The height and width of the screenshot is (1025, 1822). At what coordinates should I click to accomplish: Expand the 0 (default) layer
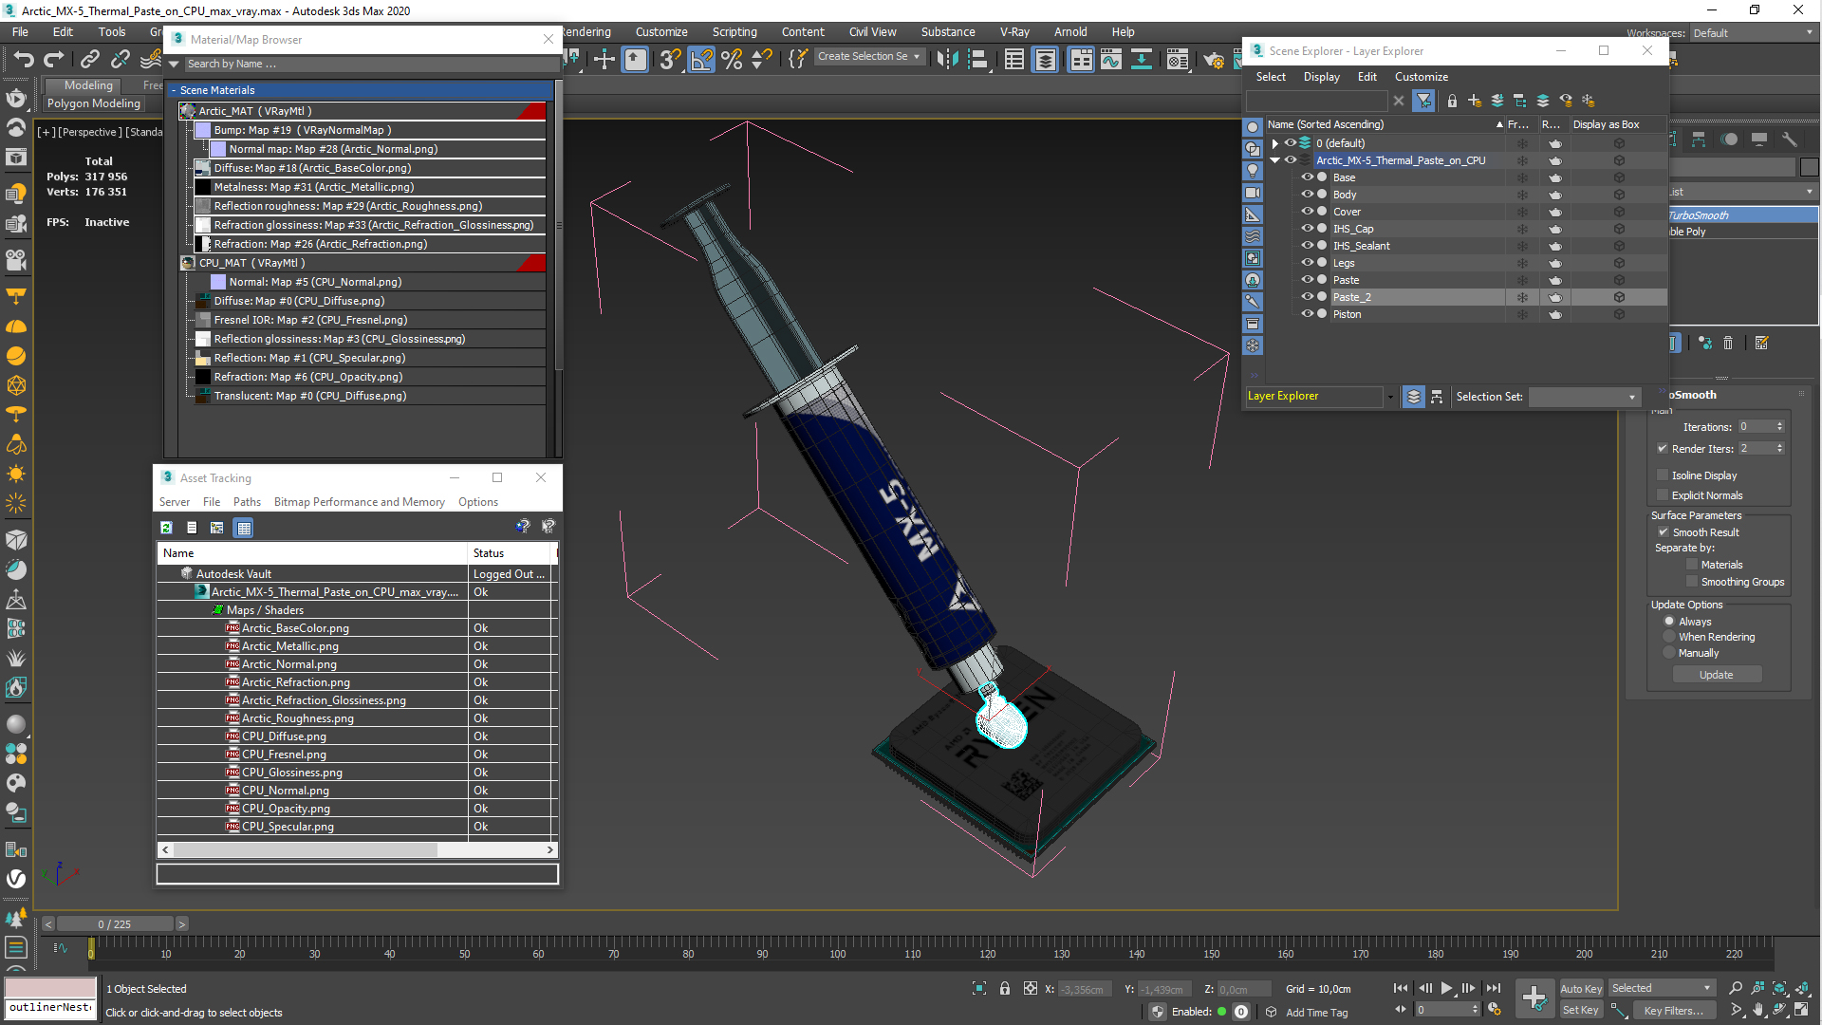(x=1275, y=143)
